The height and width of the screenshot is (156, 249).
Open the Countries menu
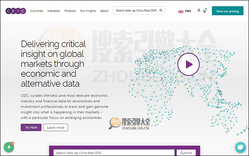[37, 11]
